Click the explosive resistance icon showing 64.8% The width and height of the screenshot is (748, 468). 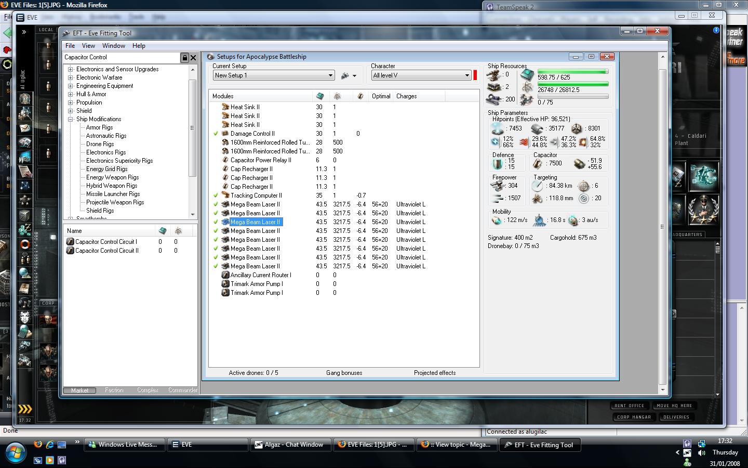[583, 141]
